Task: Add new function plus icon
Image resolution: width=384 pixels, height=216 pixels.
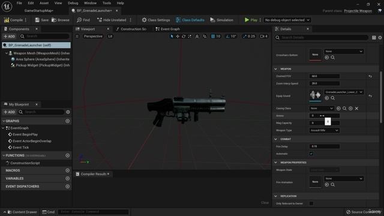Action: pyautogui.click(x=68, y=155)
